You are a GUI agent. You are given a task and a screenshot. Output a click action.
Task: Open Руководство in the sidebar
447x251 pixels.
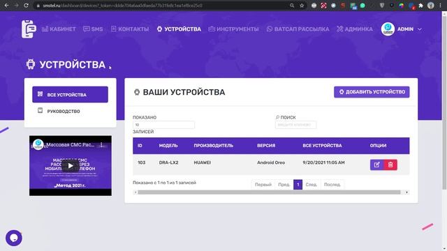click(x=70, y=111)
